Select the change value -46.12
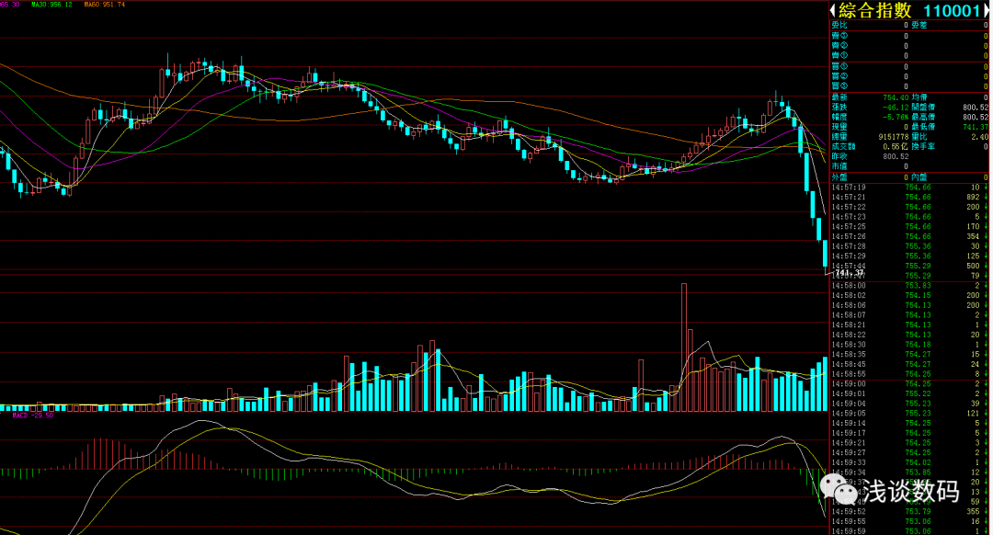Viewport: 993px width, 535px height. pos(896,108)
